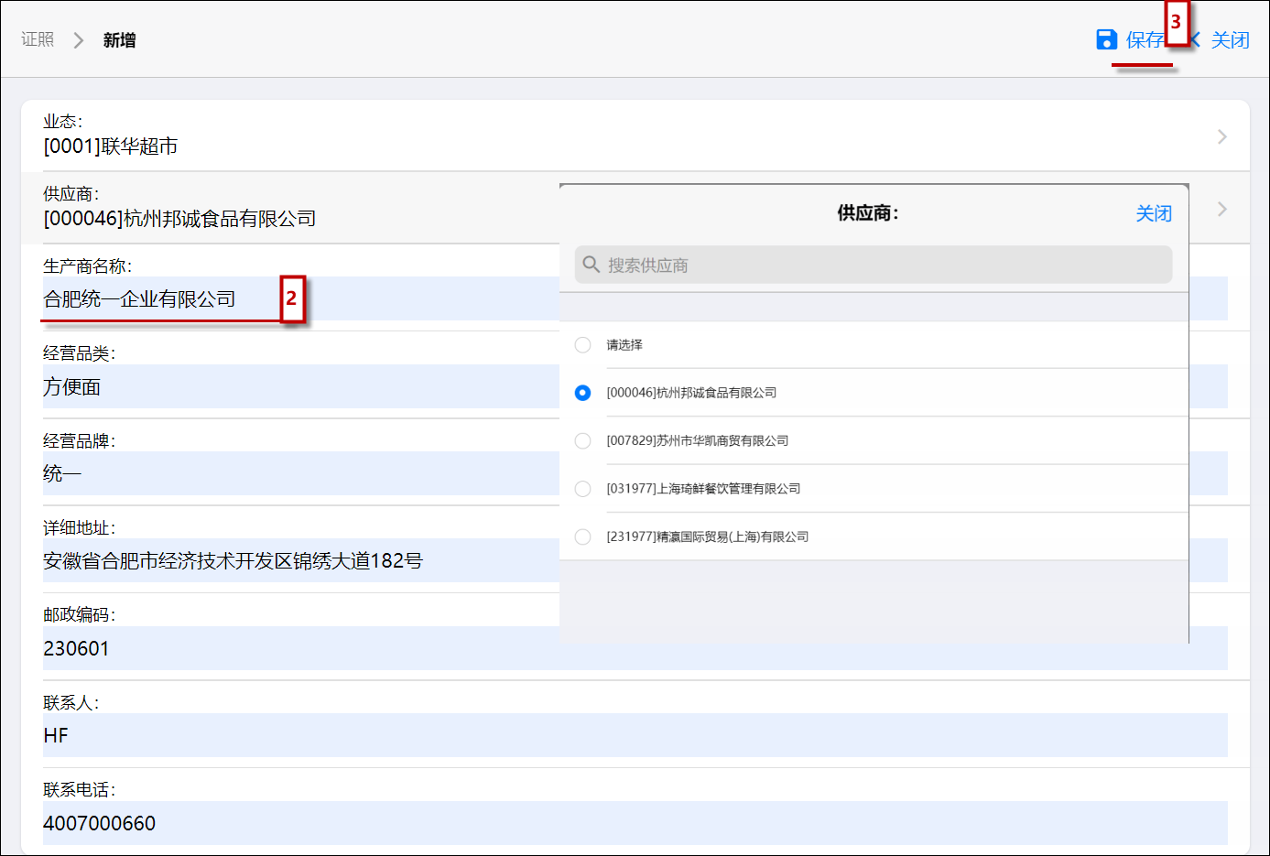
Task: Click the 供应商: popup title
Action: click(x=868, y=212)
